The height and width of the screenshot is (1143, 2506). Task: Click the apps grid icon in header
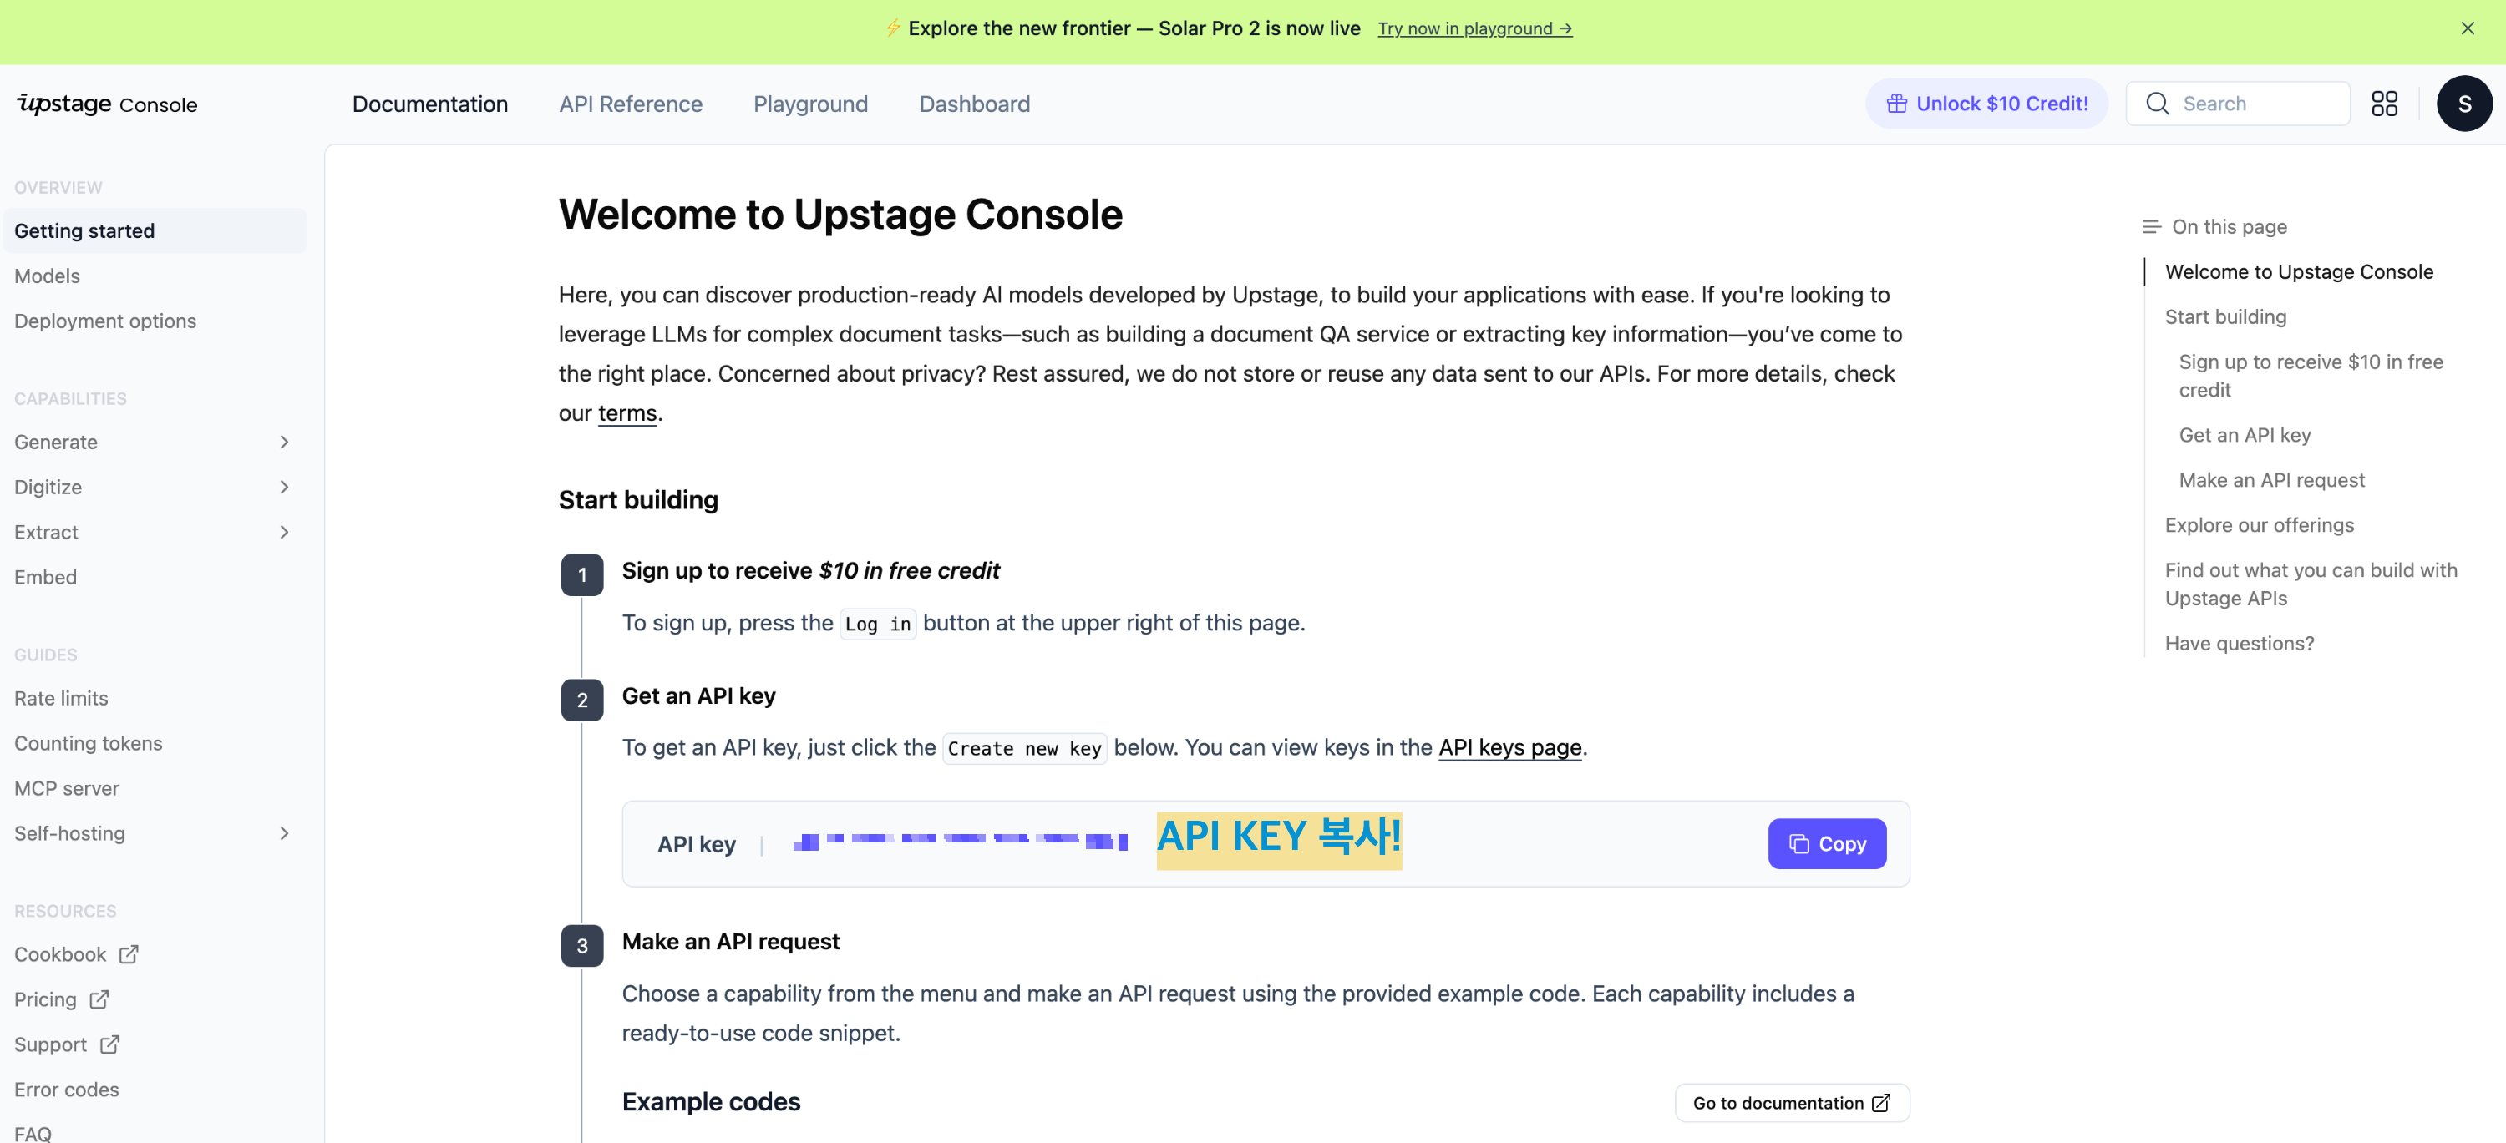(x=2383, y=104)
